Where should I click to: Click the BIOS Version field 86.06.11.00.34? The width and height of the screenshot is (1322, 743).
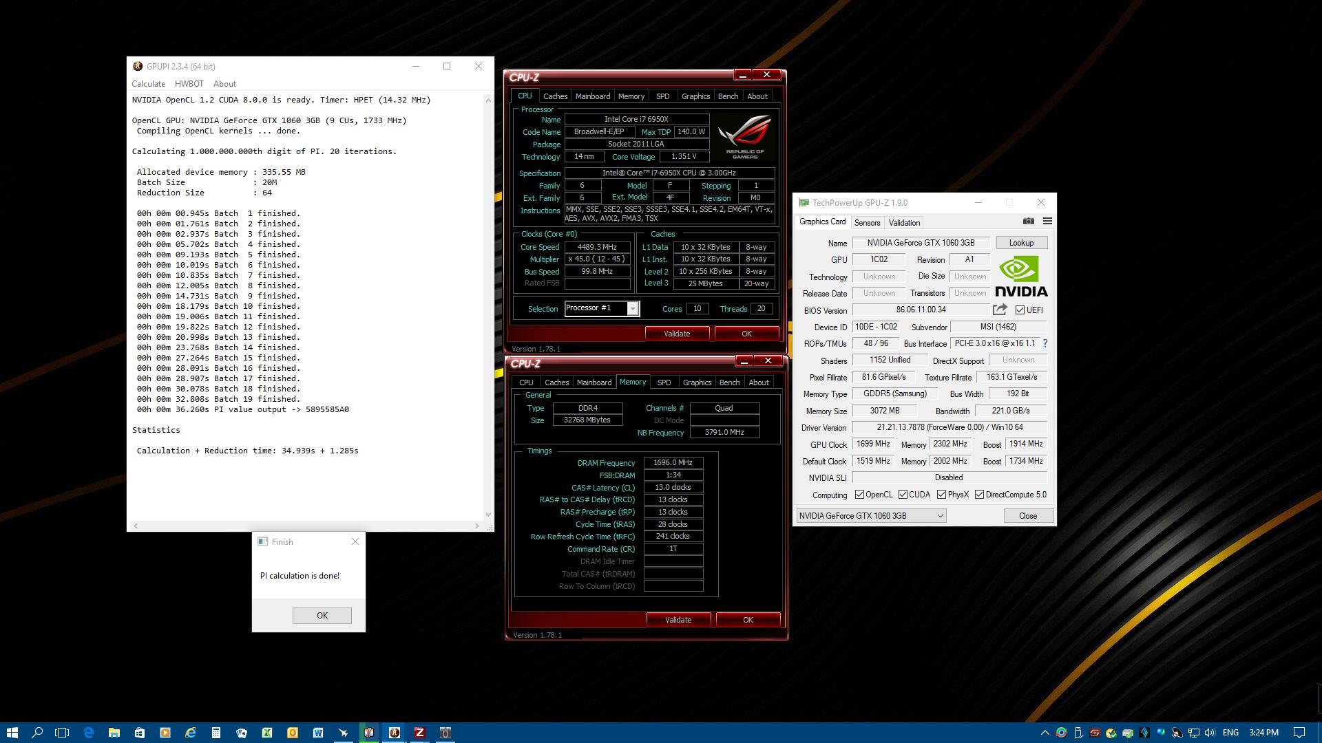921,310
